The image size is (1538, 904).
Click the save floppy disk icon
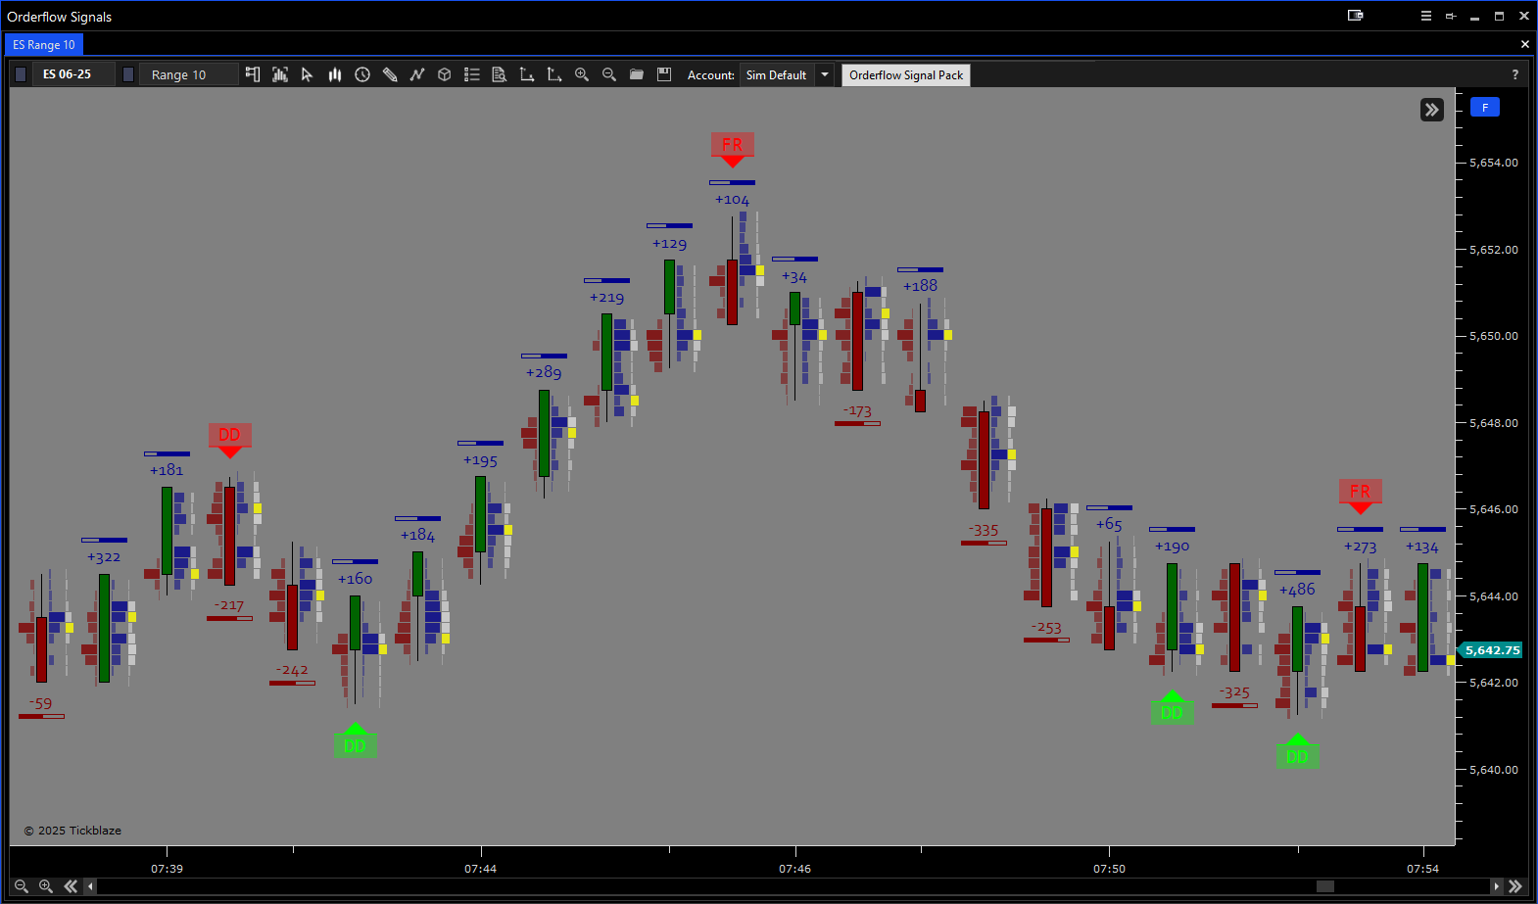pos(664,74)
